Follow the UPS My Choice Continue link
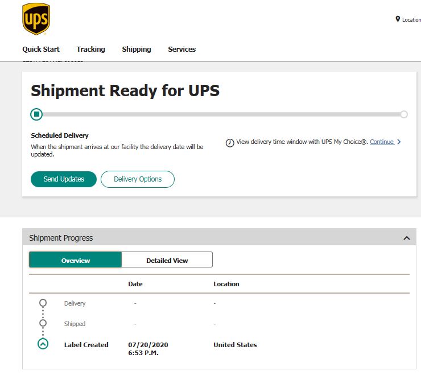The width and height of the screenshot is (421, 379). coord(382,142)
